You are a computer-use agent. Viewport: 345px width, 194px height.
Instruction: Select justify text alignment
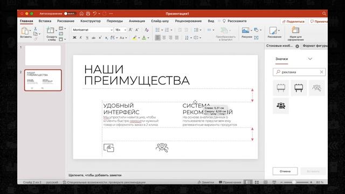pos(177,38)
